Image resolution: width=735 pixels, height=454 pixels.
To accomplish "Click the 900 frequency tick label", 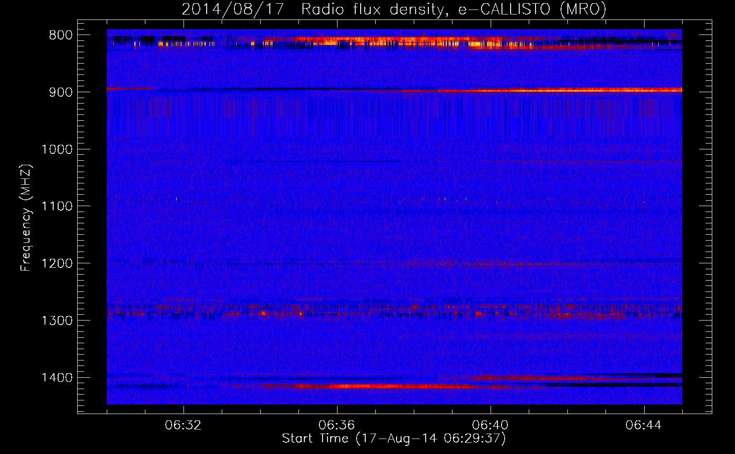I will click(x=60, y=92).
